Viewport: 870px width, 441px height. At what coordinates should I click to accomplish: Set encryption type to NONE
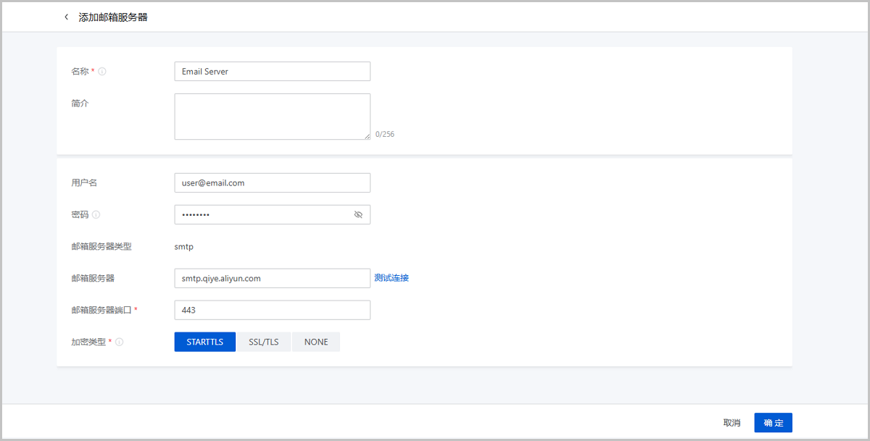[x=316, y=342]
